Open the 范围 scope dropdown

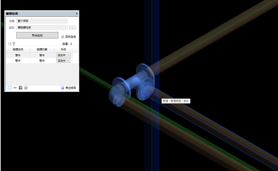(x=42, y=21)
